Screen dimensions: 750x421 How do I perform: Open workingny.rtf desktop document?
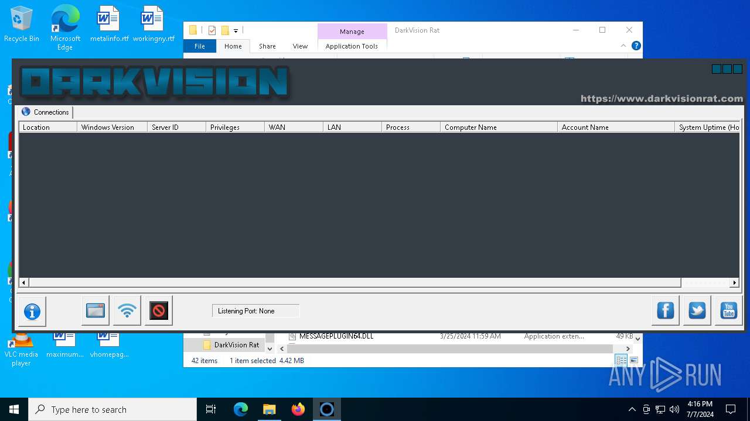[154, 25]
